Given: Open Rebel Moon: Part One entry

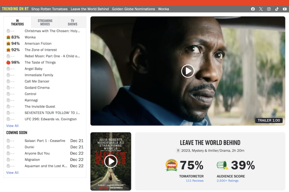Looking at the screenshot, I should (x=52, y=56).
